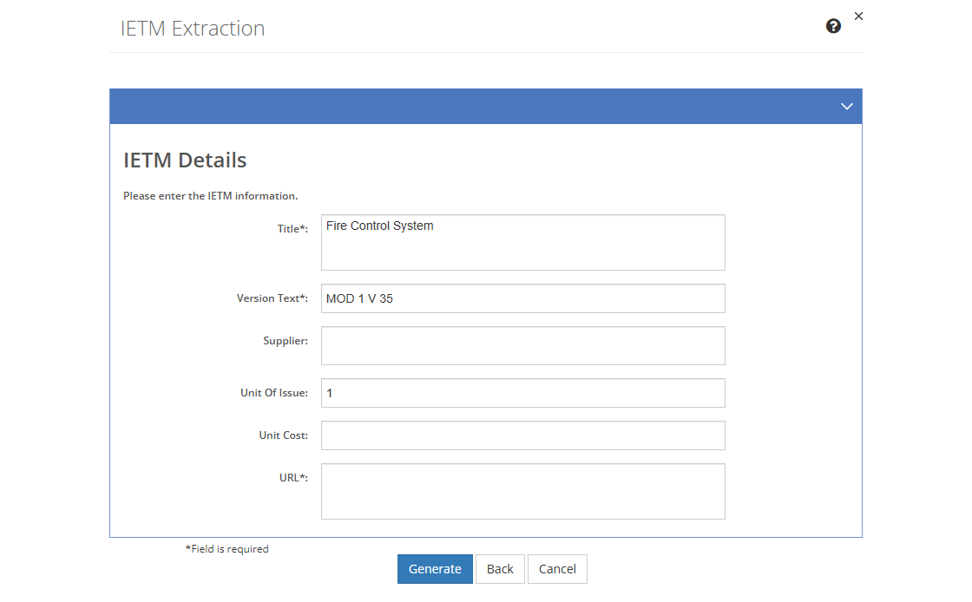
Task: Click the URL label beside its field
Action: pyautogui.click(x=295, y=477)
